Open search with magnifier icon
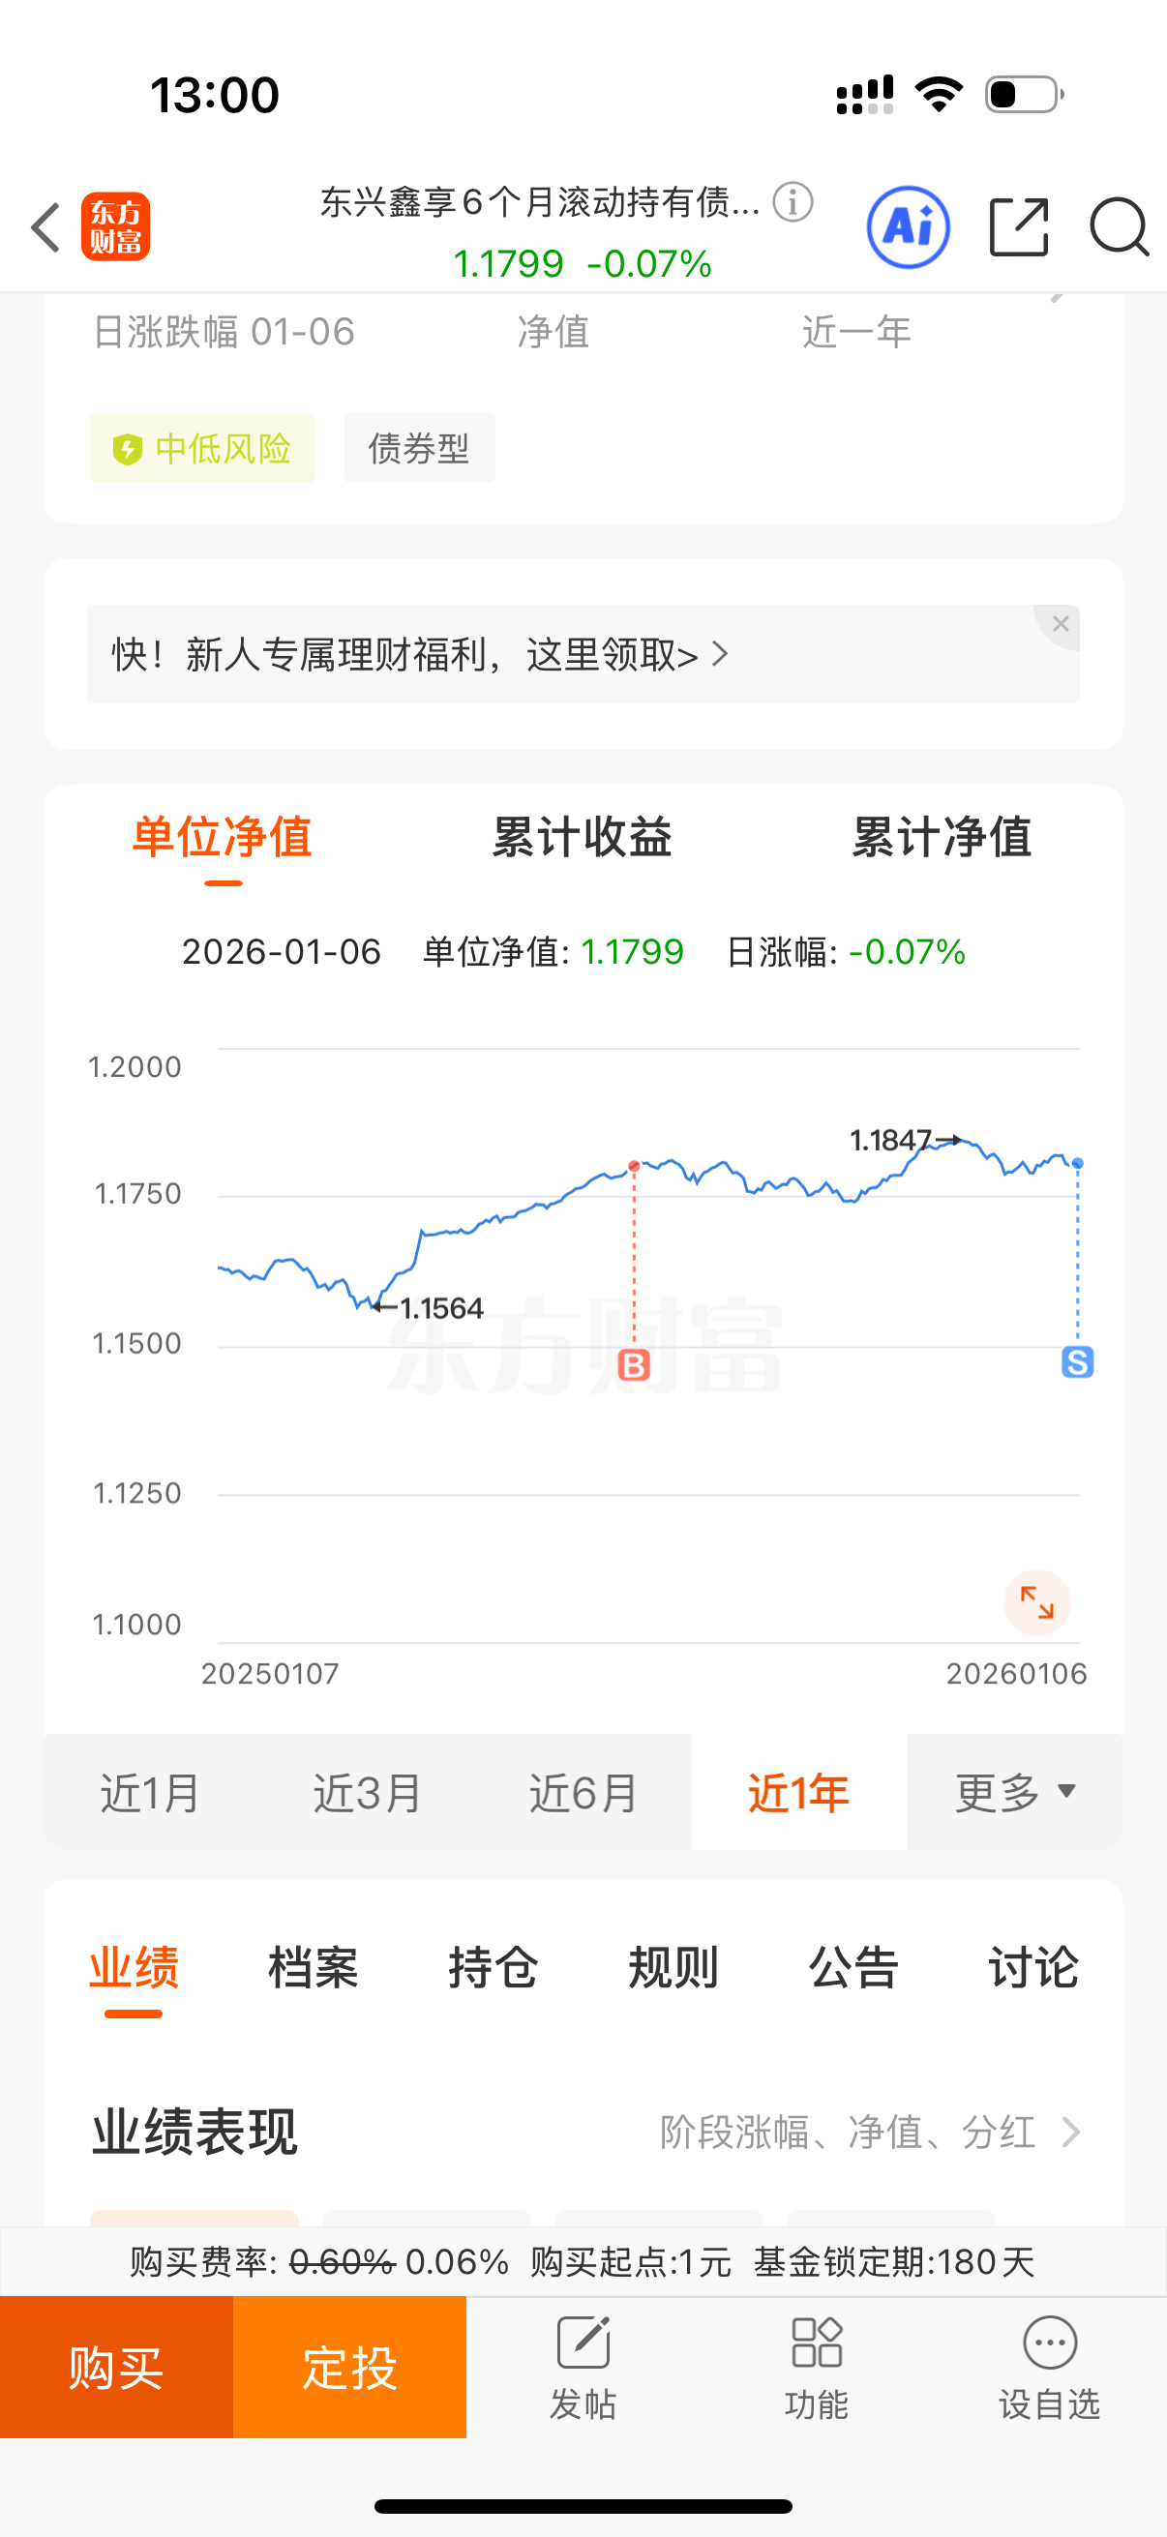The height and width of the screenshot is (2537, 1167). coord(1119,227)
